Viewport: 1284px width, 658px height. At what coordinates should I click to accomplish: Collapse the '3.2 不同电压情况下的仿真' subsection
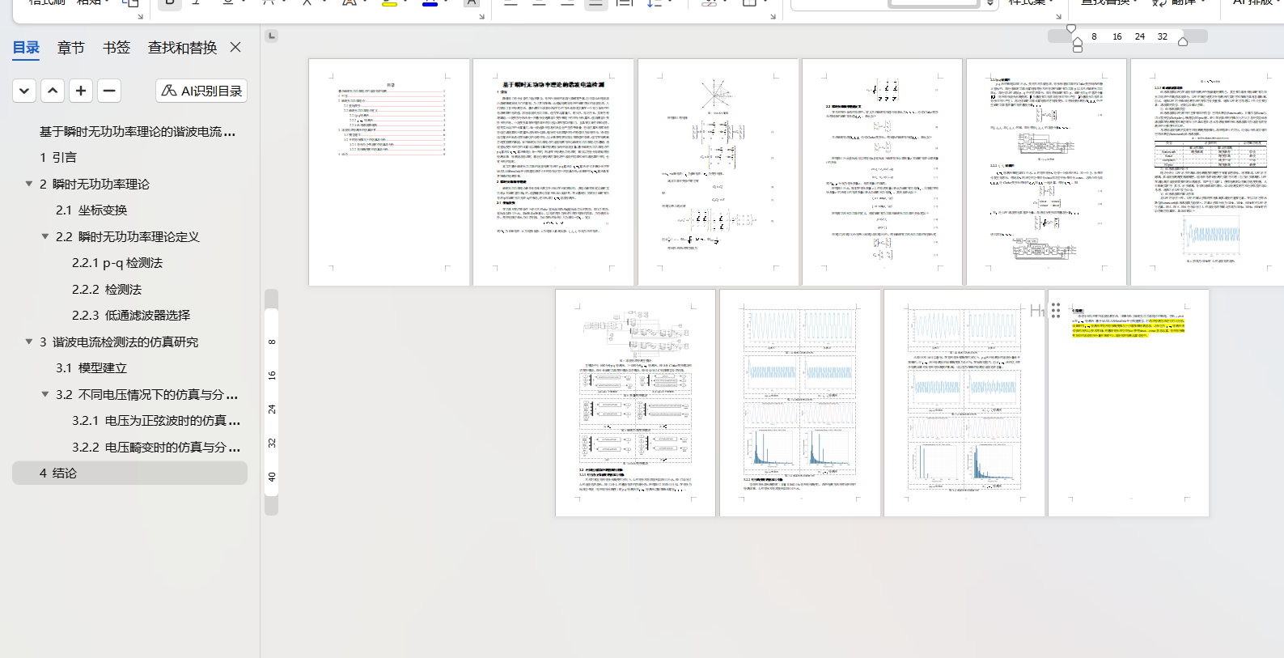point(45,394)
